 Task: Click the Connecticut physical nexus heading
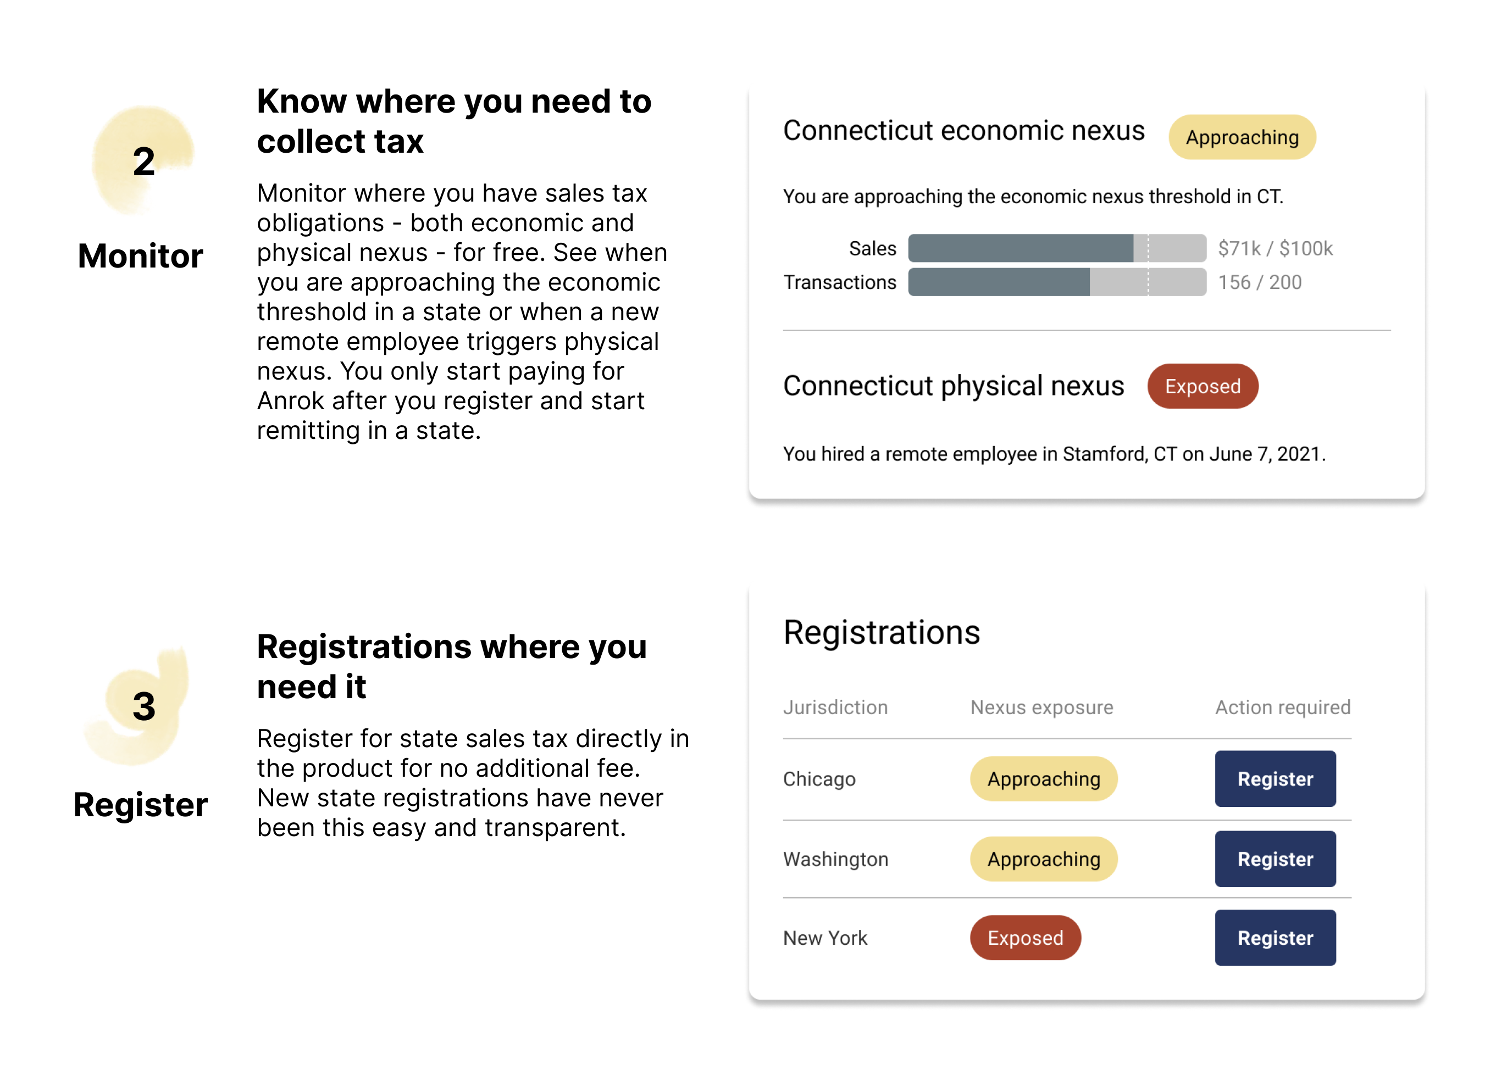click(953, 386)
